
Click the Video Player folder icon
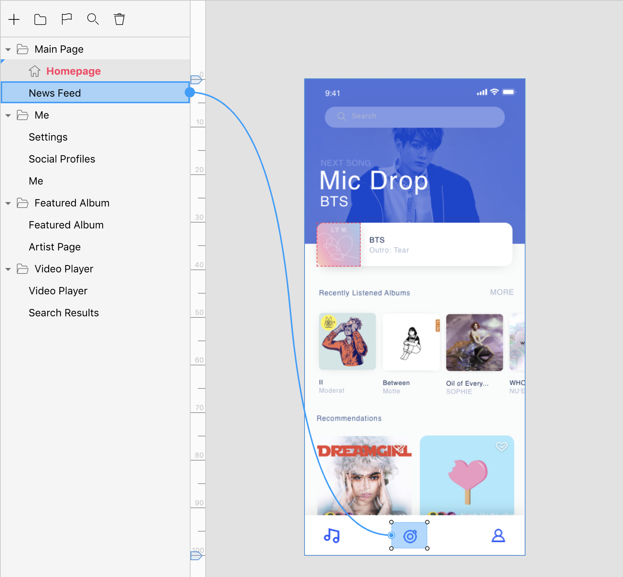23,269
